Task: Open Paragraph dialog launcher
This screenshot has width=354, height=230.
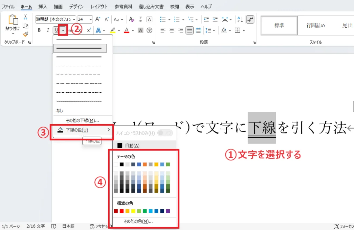Action: (x=254, y=42)
